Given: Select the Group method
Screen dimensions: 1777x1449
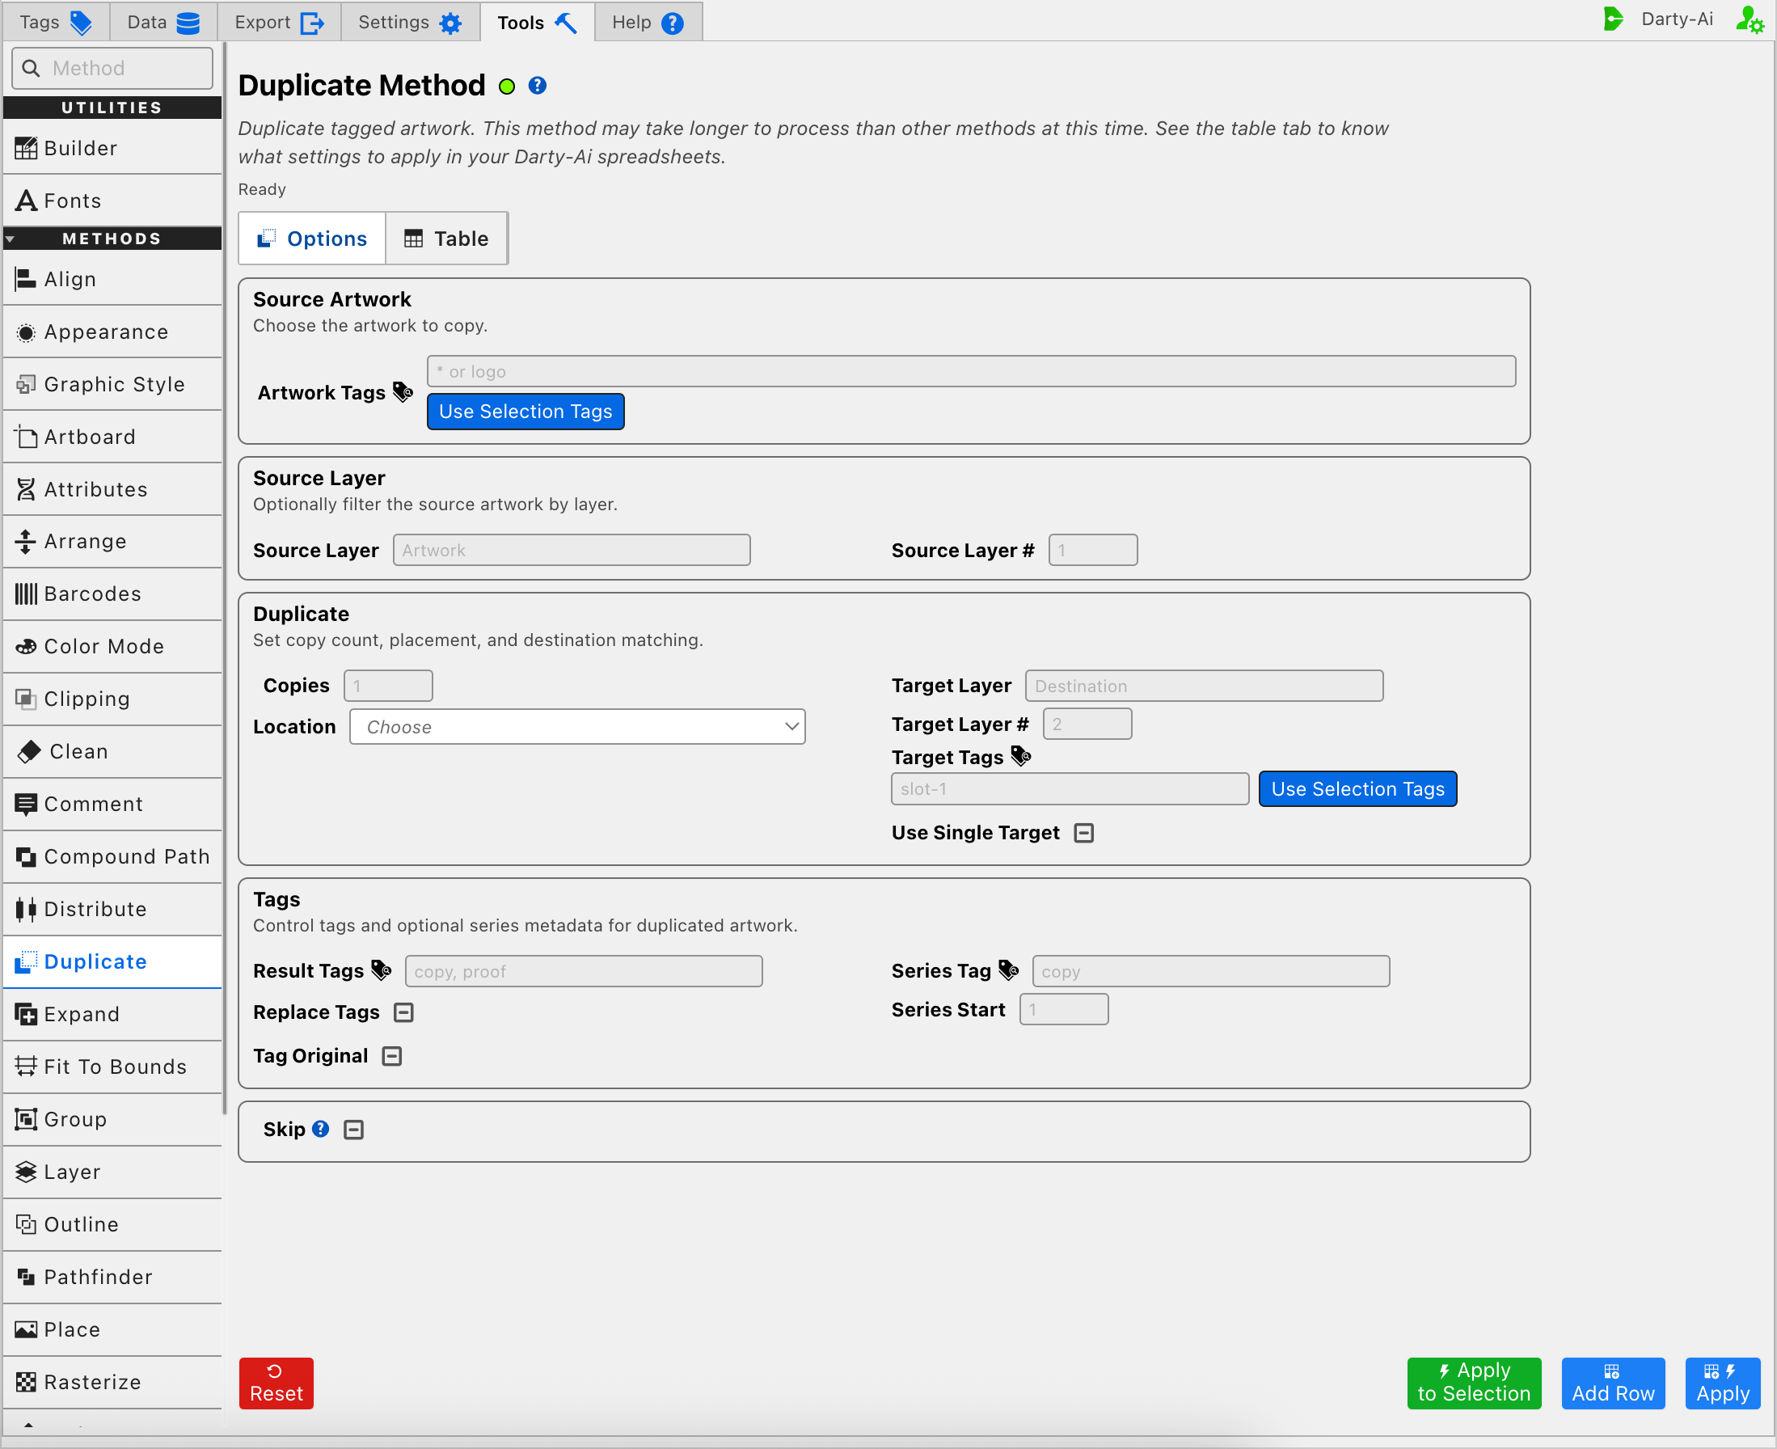Looking at the screenshot, I should pyautogui.click(x=112, y=1120).
